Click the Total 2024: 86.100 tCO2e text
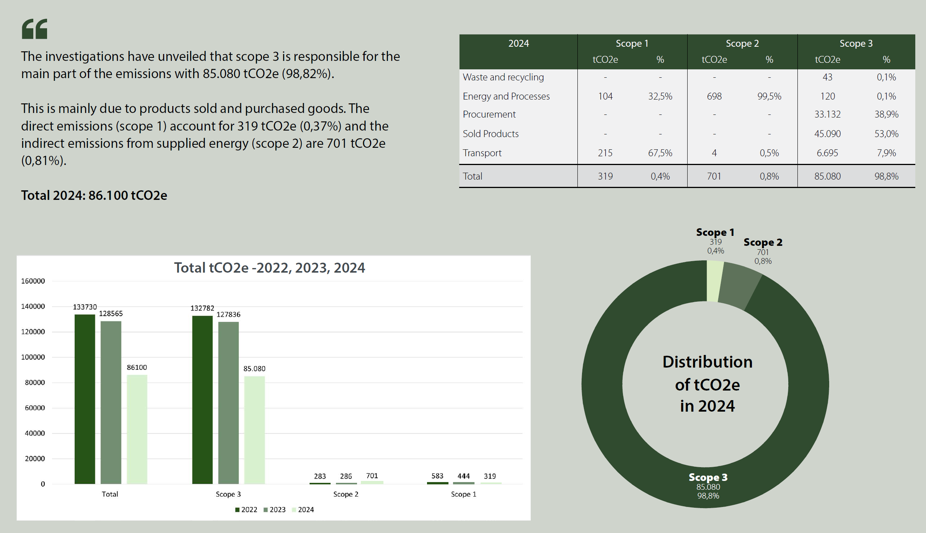 click(x=94, y=196)
